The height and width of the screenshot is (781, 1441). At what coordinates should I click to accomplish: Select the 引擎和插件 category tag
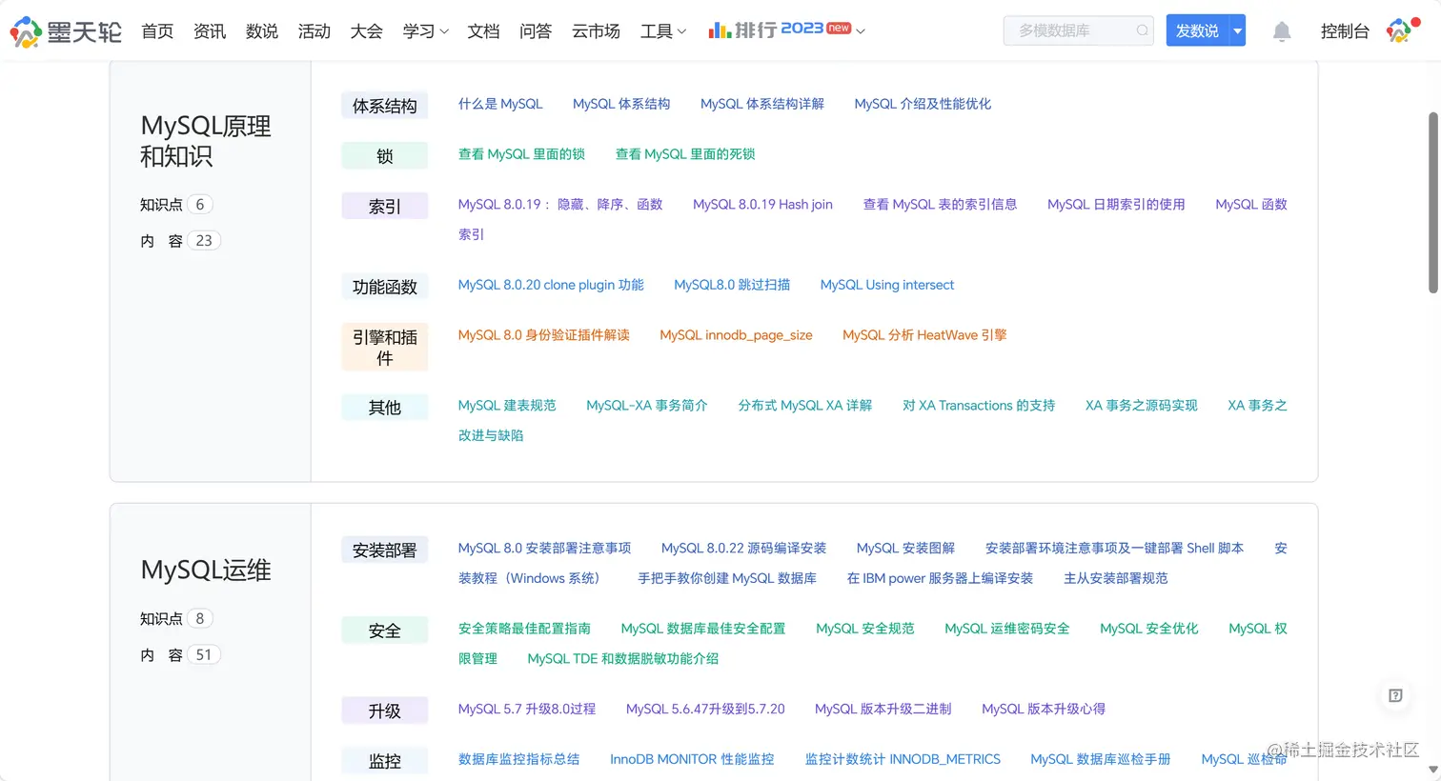pos(385,348)
